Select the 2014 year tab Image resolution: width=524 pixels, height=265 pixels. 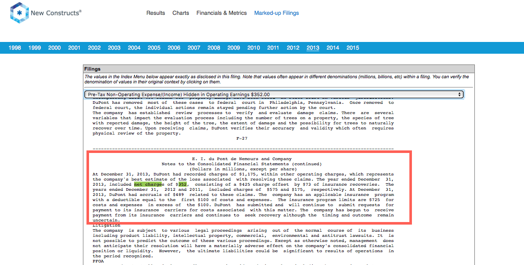point(333,48)
